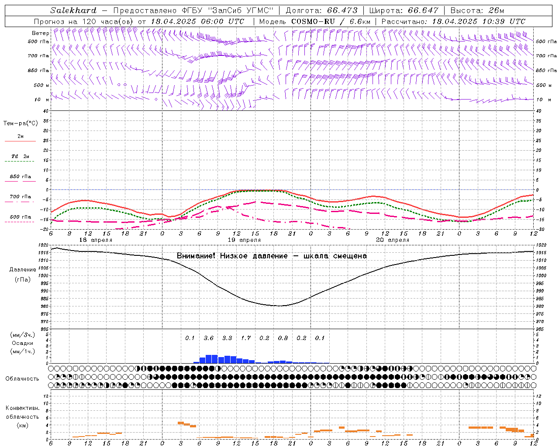The image size is (559, 447).
Task: Click the '850 гПа' temperature legend entry
Action: point(21,176)
